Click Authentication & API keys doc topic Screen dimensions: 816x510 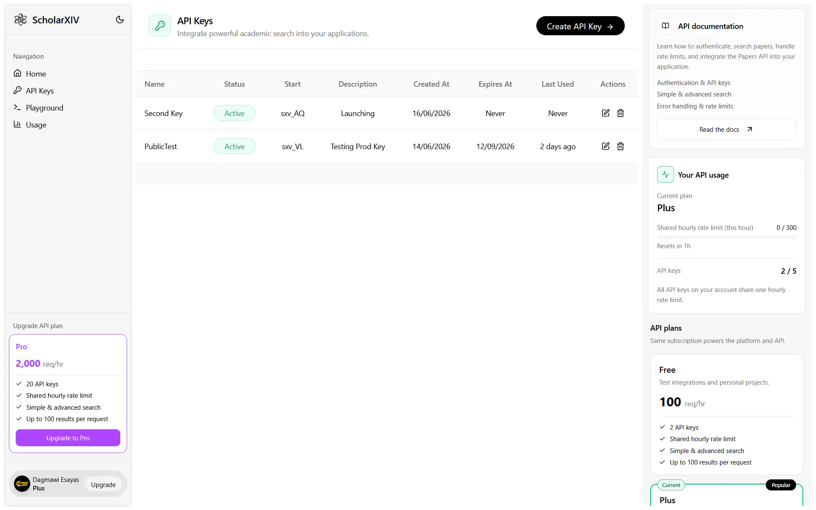point(694,82)
